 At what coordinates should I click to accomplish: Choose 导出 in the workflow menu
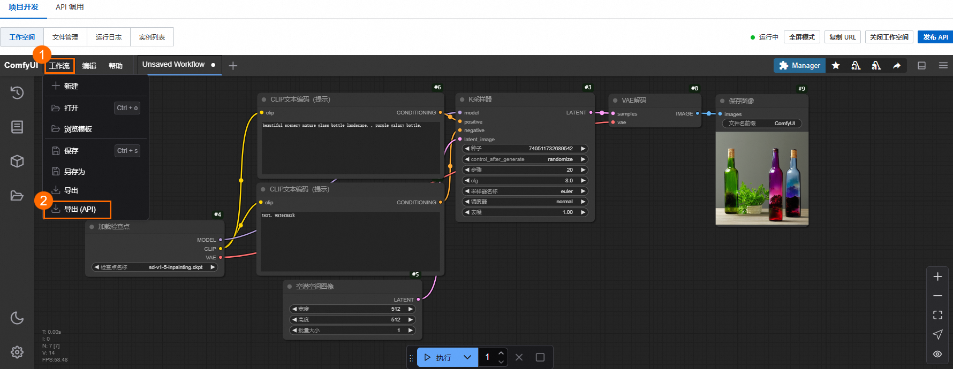coord(95,190)
